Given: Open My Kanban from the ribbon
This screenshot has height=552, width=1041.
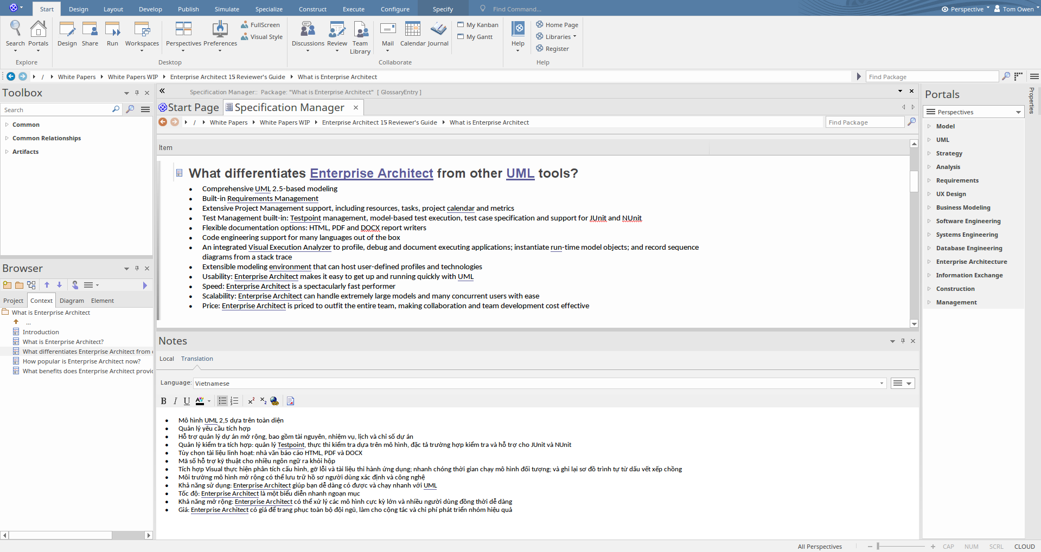Looking at the screenshot, I should pos(478,25).
